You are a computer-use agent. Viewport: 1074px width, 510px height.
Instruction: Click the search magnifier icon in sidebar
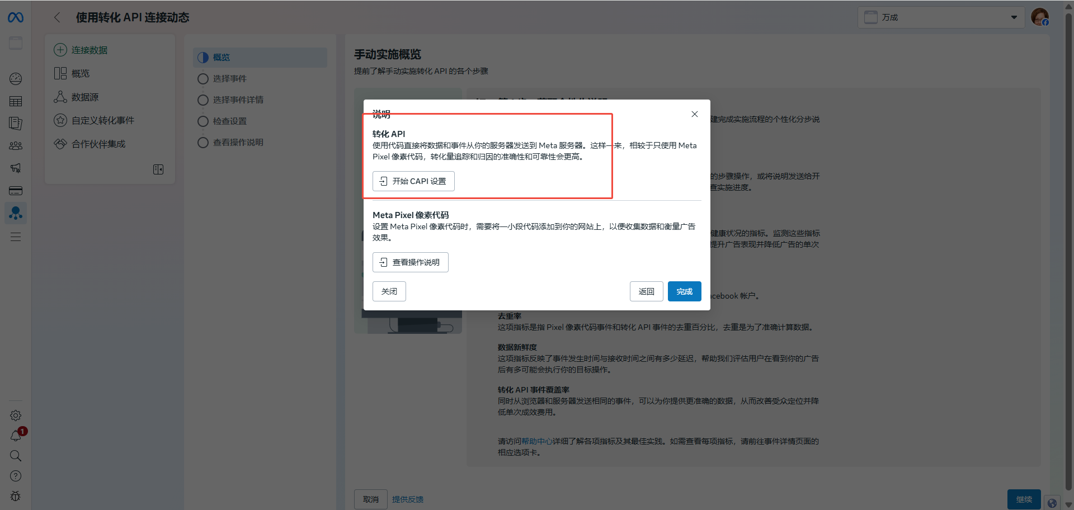pos(16,456)
